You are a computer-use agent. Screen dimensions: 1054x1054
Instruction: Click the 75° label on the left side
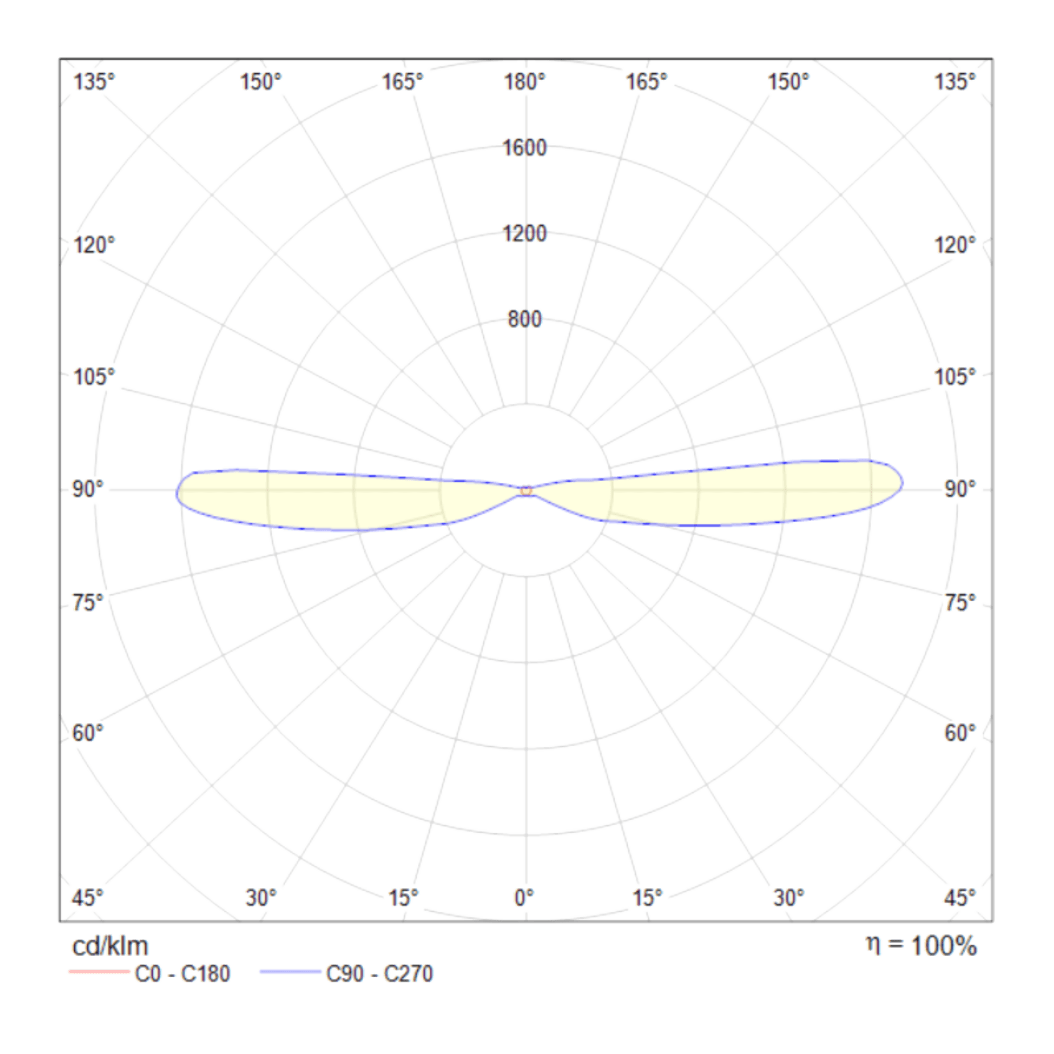coord(88,603)
